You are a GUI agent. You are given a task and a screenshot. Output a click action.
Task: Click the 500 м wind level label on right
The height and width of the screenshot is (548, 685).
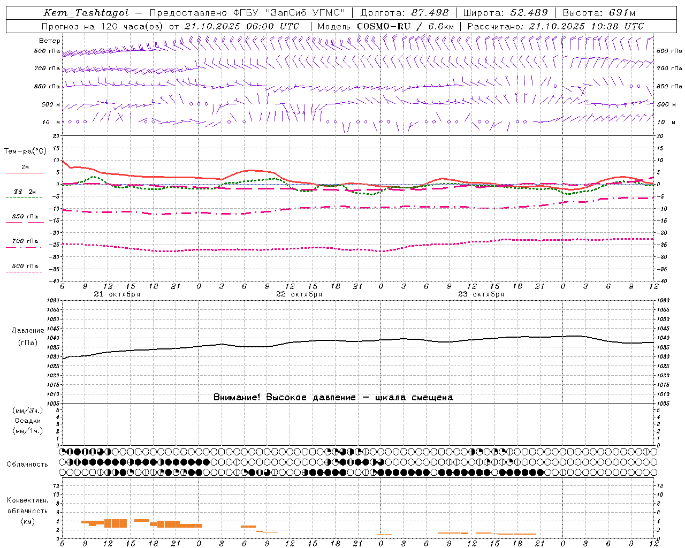tap(666, 104)
